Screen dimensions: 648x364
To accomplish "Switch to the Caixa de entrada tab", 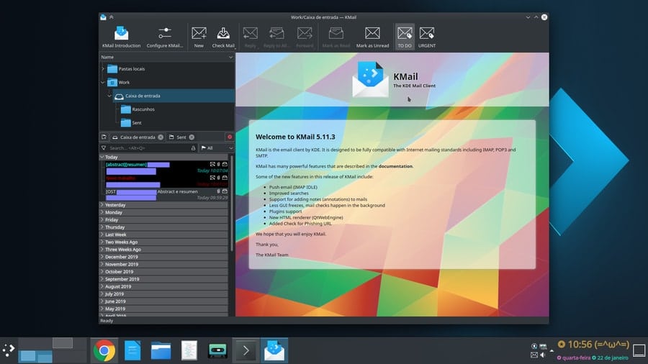I will [x=138, y=137].
